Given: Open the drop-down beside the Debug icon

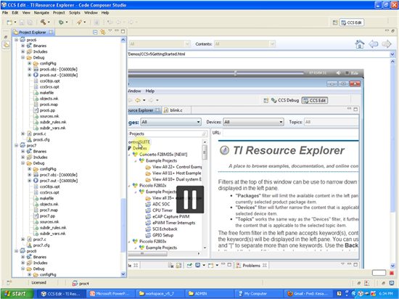Looking at the screenshot, I should tap(67, 22).
